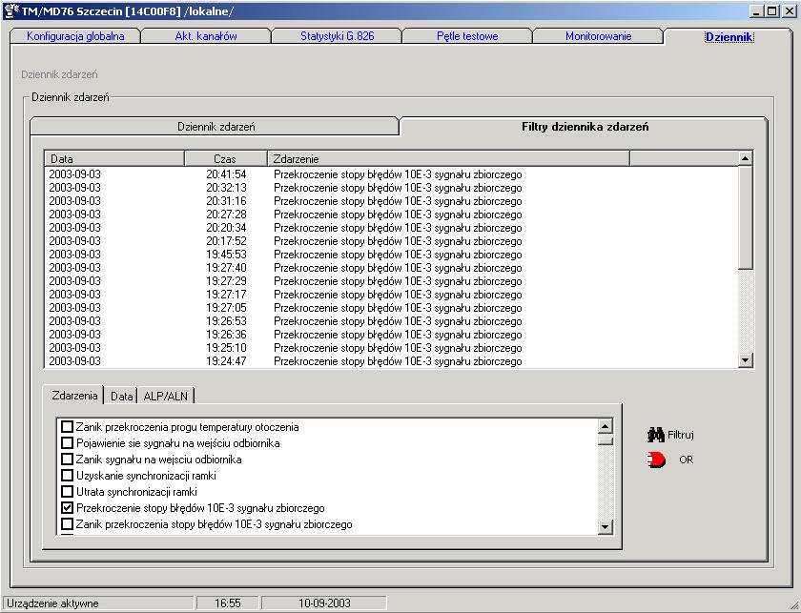The height and width of the screenshot is (613, 801).
Task: Click the binoculars Filtruj icon
Action: click(x=655, y=435)
